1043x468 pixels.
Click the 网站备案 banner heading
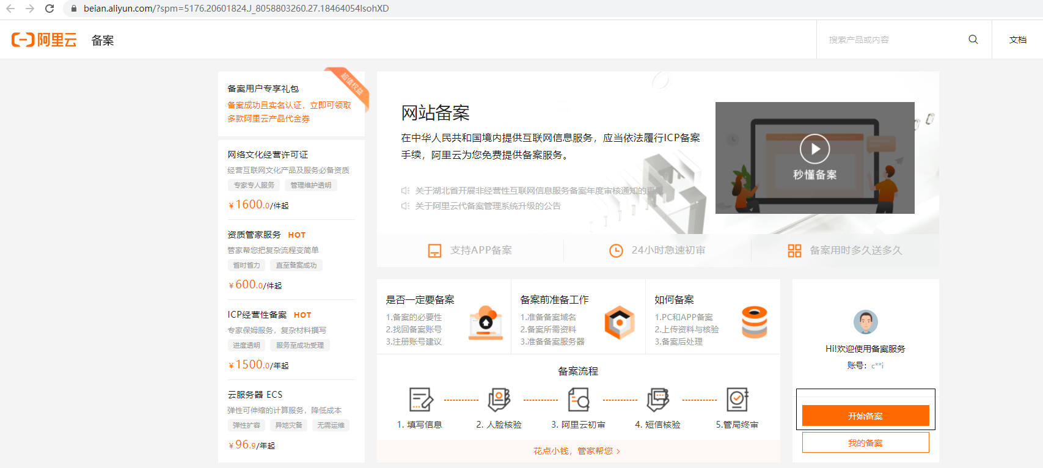tap(435, 113)
